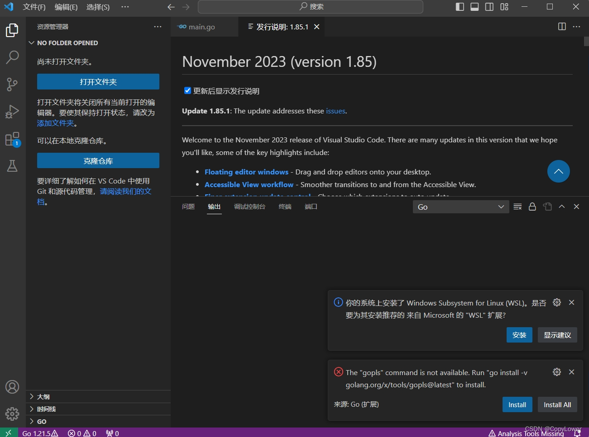Click the errors and warnings status indicator
589x437 pixels.
[82, 433]
